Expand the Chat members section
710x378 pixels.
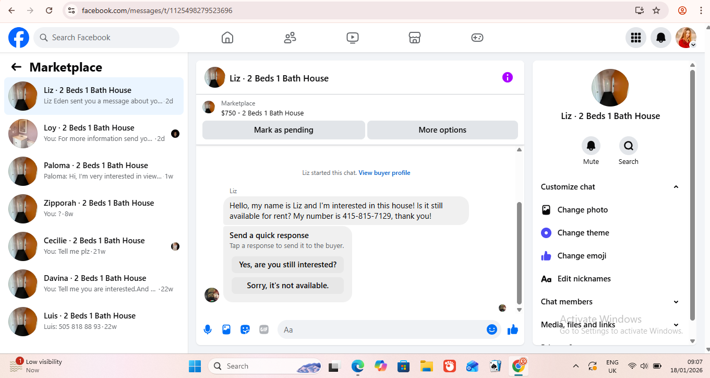pos(611,302)
